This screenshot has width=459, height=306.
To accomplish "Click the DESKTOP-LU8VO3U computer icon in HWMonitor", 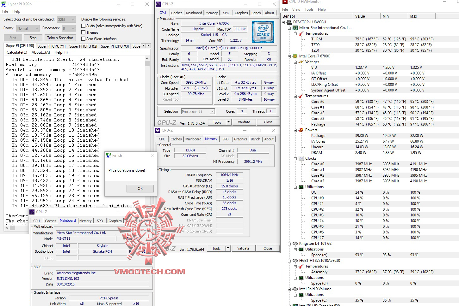I will [289, 22].
